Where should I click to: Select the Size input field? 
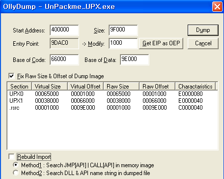click(123, 30)
